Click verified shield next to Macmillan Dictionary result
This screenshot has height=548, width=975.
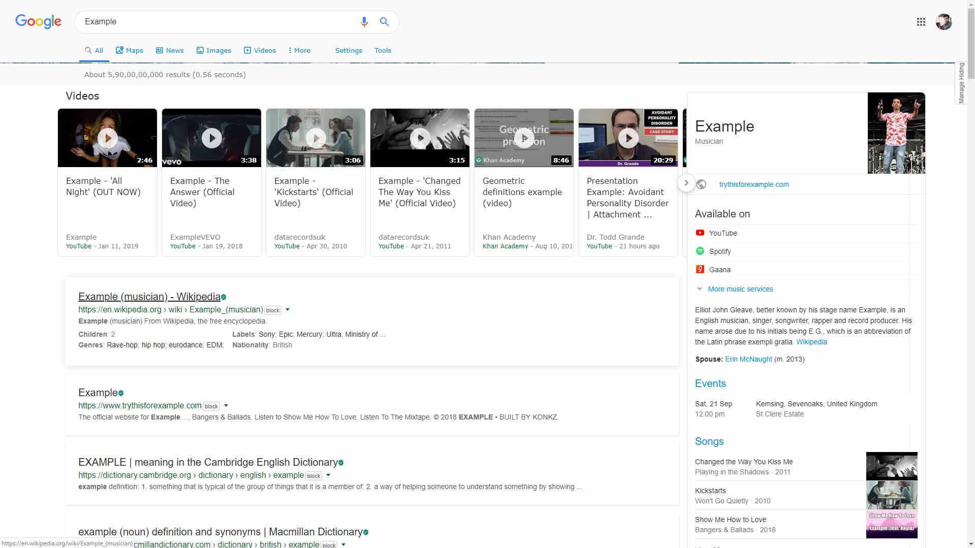click(x=366, y=532)
